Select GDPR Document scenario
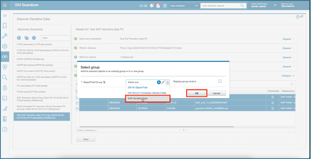The width and height of the screenshot is (311, 159). 42,71
